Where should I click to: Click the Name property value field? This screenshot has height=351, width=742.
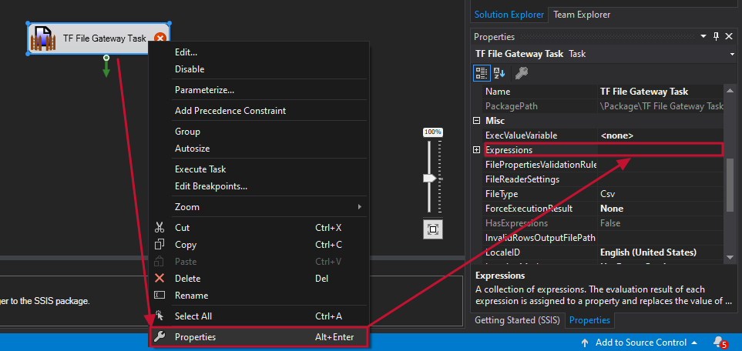click(x=660, y=92)
